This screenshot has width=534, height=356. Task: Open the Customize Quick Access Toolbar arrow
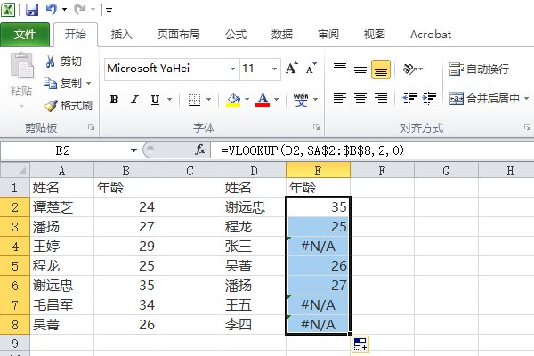109,11
